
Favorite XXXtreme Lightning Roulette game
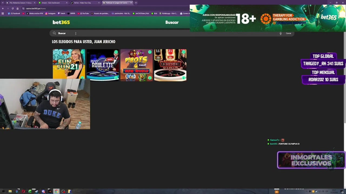(184, 52)
